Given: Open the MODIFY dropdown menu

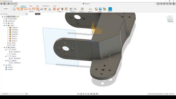Looking at the screenshot, I should point(60,12).
